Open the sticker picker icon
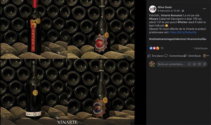 (x=204, y=64)
